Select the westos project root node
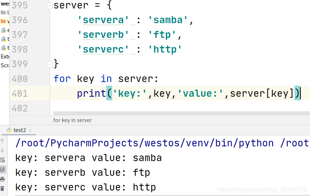Viewport: 310px width, 196px height. (x=5, y=4)
